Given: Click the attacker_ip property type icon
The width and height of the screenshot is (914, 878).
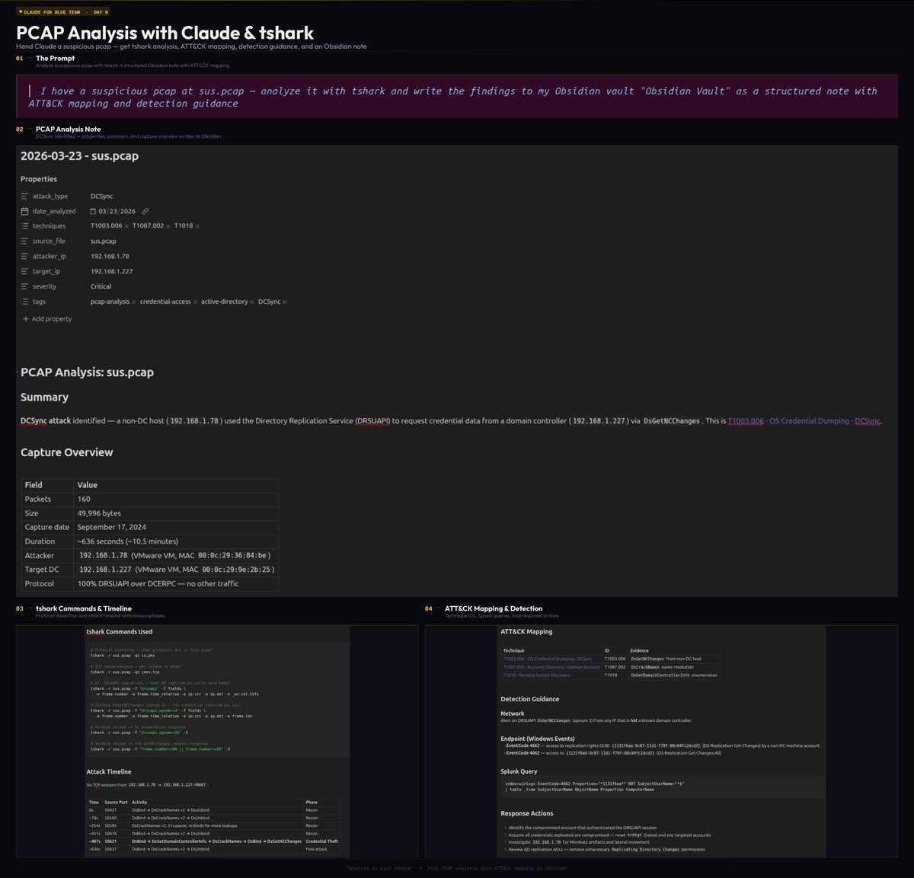Looking at the screenshot, I should pos(25,257).
